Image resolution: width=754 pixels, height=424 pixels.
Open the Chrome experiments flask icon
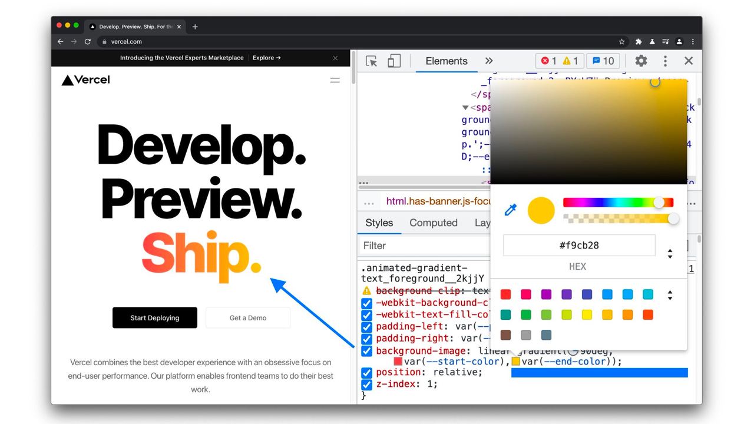click(652, 42)
